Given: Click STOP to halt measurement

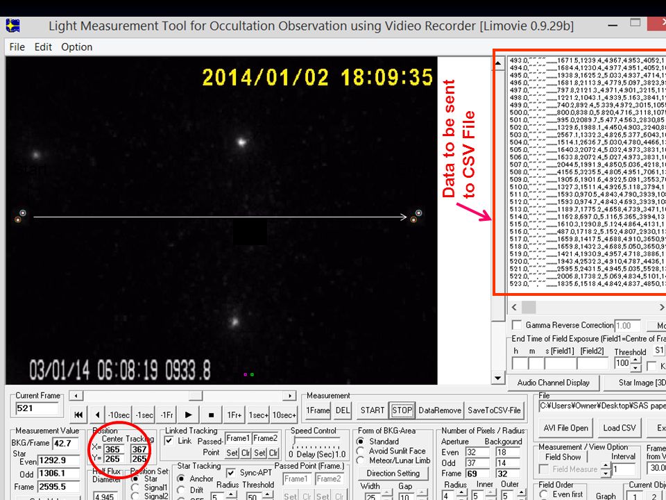Looking at the screenshot, I should point(402,410).
